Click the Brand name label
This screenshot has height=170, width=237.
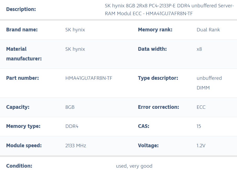coord(22,30)
